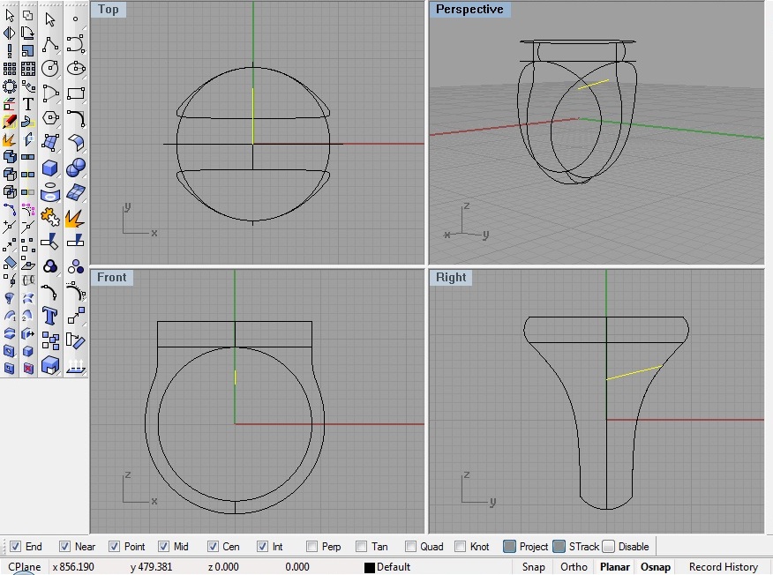
Task: Click the Front viewport title
Action: click(112, 278)
